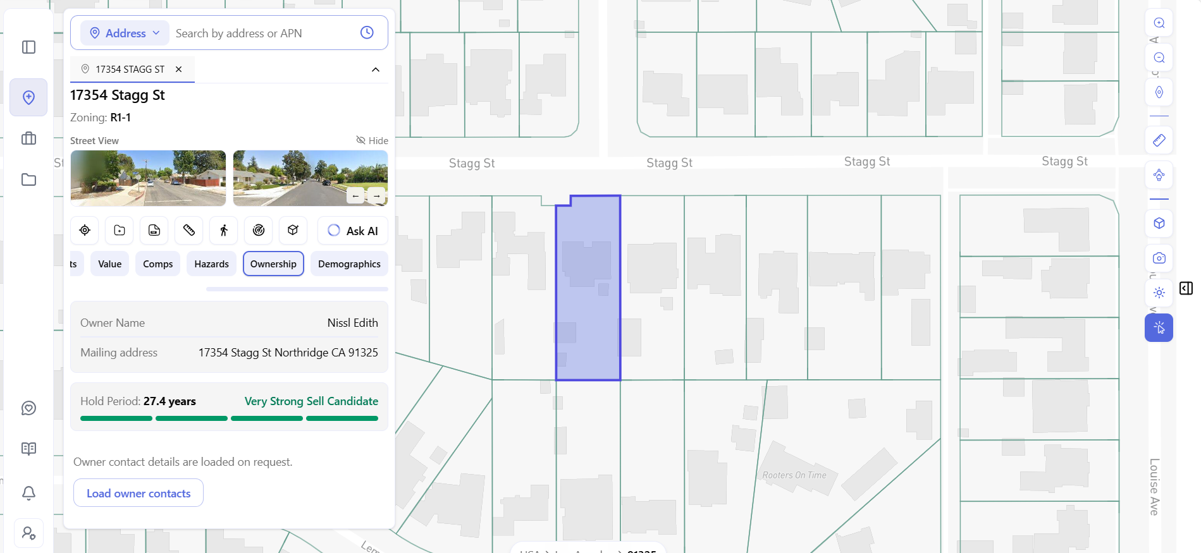Image resolution: width=1201 pixels, height=553 pixels.
Task: Open the portfolio briefcase sidebar icon
Action: click(x=28, y=138)
